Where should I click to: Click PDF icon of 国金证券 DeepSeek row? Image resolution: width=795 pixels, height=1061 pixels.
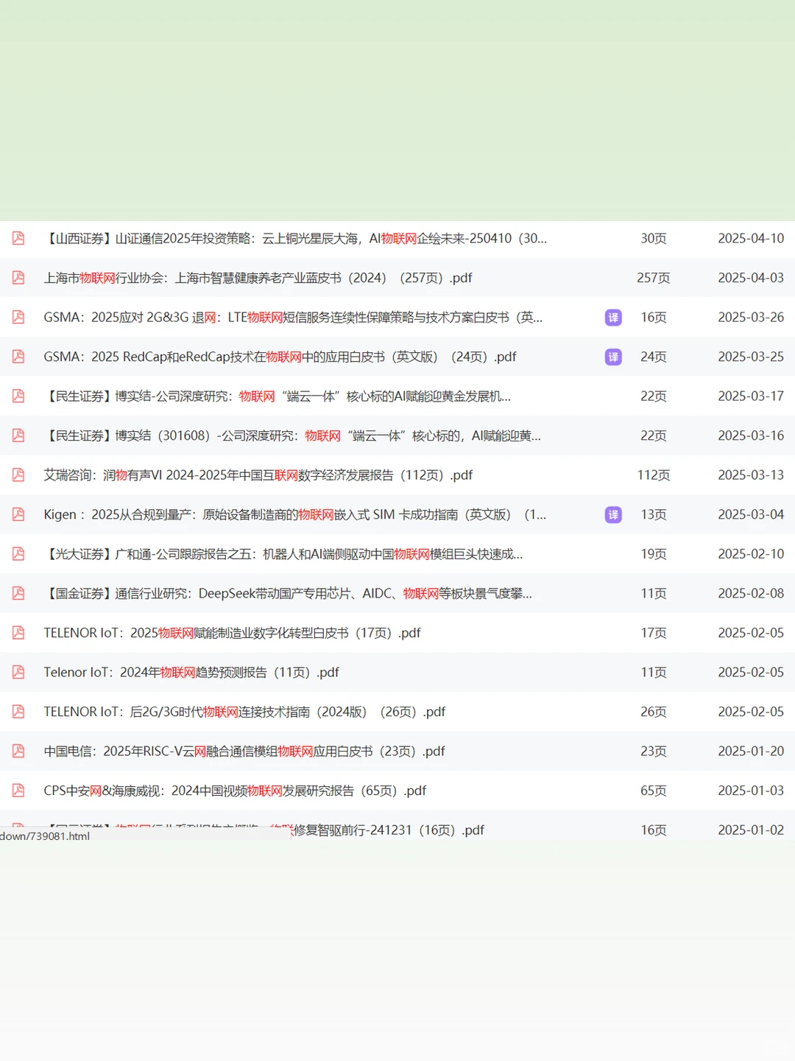pos(18,593)
